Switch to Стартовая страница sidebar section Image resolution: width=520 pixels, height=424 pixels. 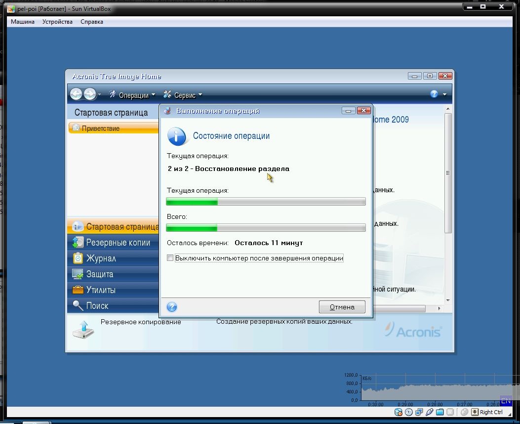[113, 226]
